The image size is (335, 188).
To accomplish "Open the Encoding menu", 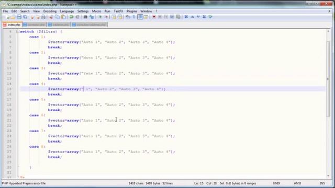I will tap(50, 11).
